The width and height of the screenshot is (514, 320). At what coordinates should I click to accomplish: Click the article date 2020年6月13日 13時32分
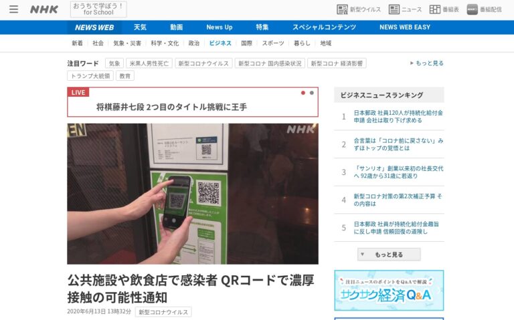[99, 311]
